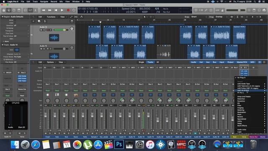
Task: Click the red Record button
Action: pos(68,10)
